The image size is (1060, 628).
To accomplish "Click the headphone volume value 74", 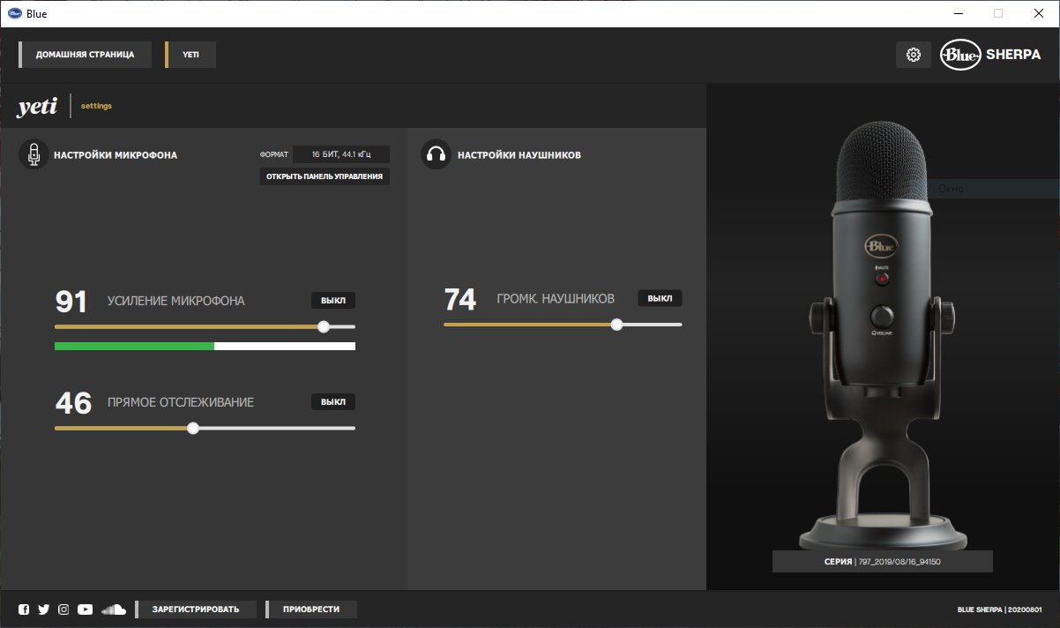I will (x=460, y=300).
